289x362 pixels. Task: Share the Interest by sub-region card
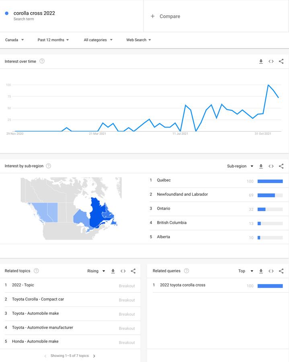(x=281, y=166)
